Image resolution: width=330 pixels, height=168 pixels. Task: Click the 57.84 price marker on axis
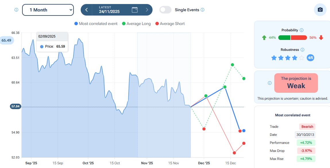coord(16,106)
